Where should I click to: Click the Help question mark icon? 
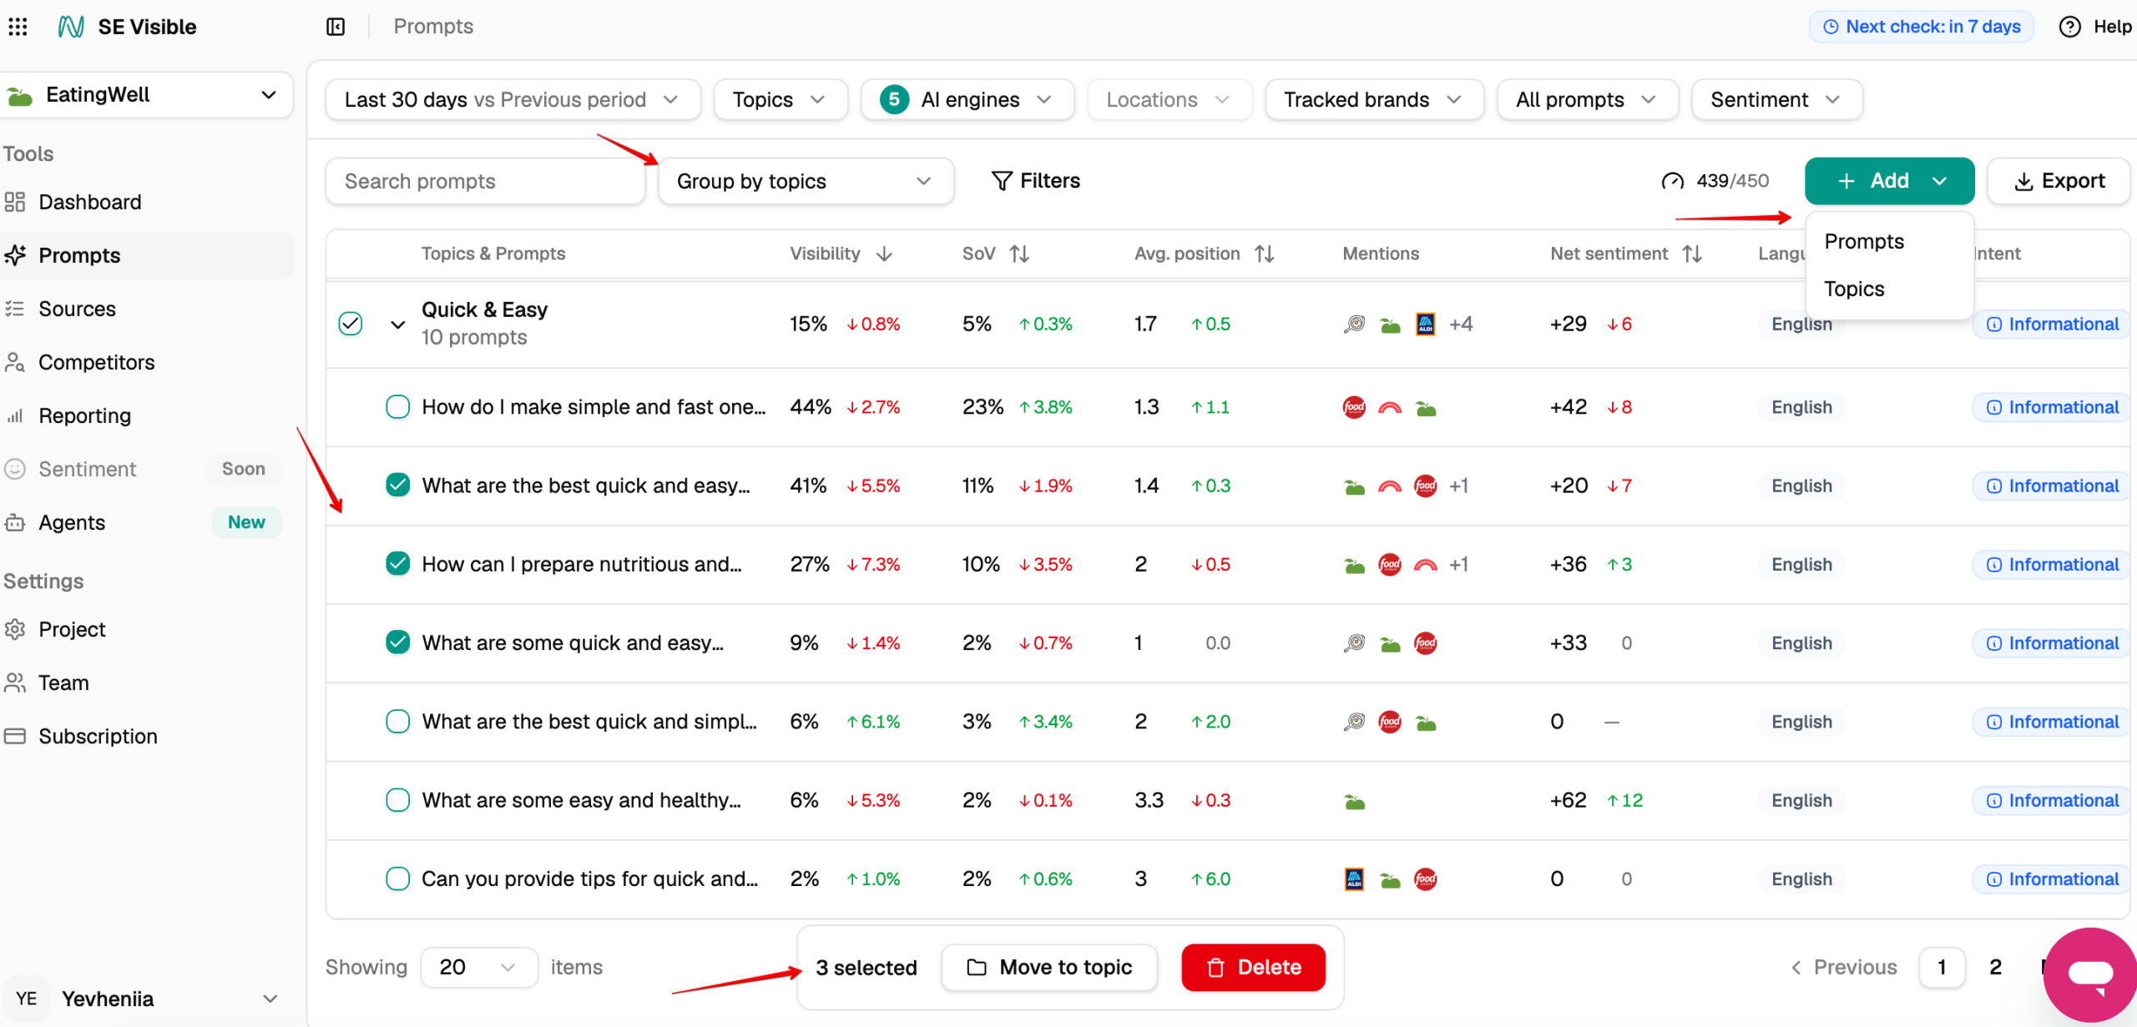pyautogui.click(x=2069, y=27)
